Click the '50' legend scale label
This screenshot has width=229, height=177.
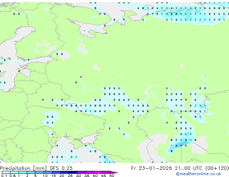point(112,176)
